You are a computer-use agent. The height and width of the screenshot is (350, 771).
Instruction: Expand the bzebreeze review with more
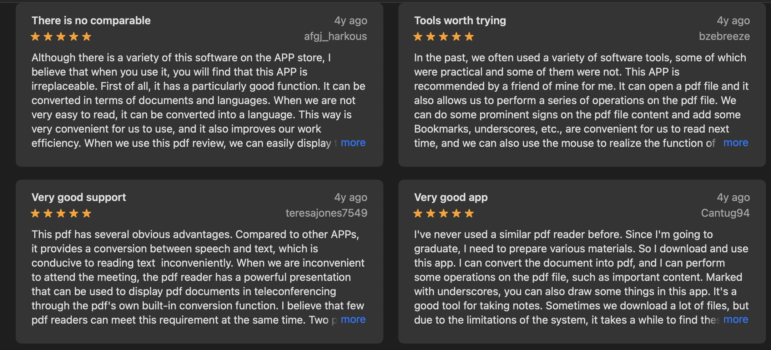click(x=736, y=143)
